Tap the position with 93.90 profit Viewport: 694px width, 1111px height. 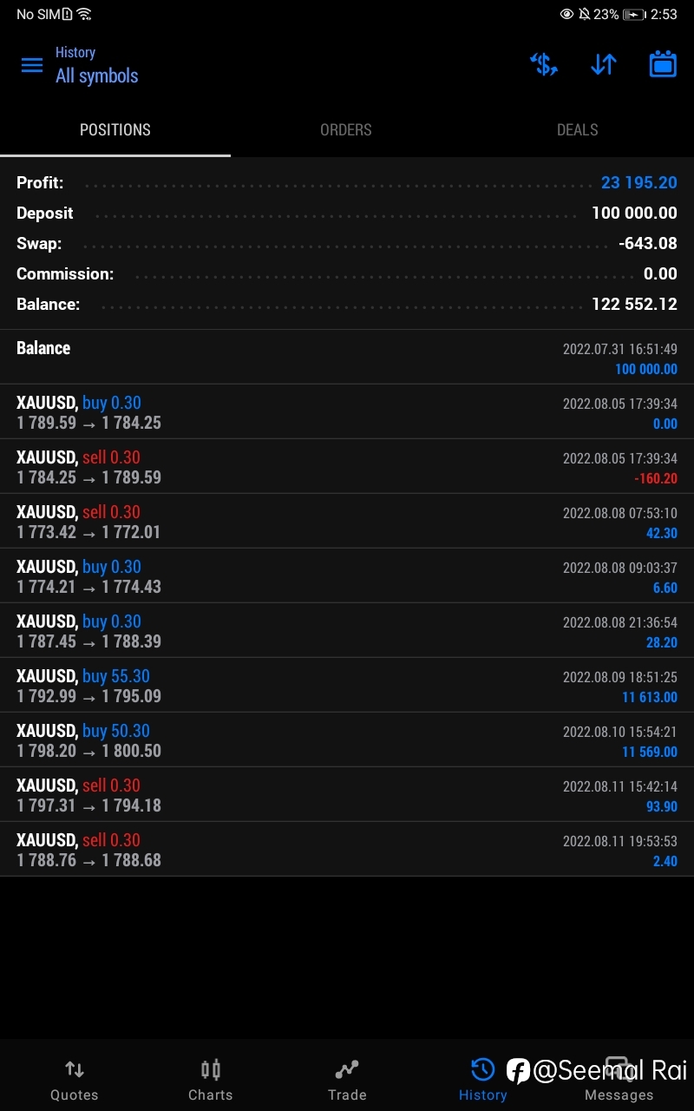tap(347, 794)
